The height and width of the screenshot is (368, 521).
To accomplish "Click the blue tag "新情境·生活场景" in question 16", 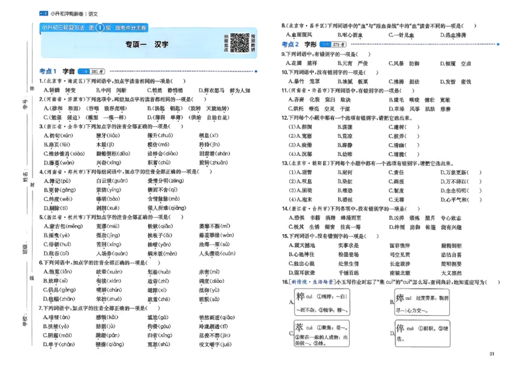I will tap(312, 282).
